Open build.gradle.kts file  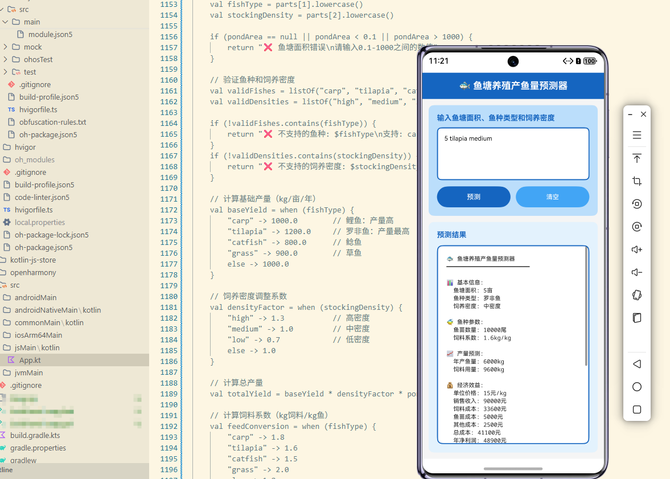point(35,435)
